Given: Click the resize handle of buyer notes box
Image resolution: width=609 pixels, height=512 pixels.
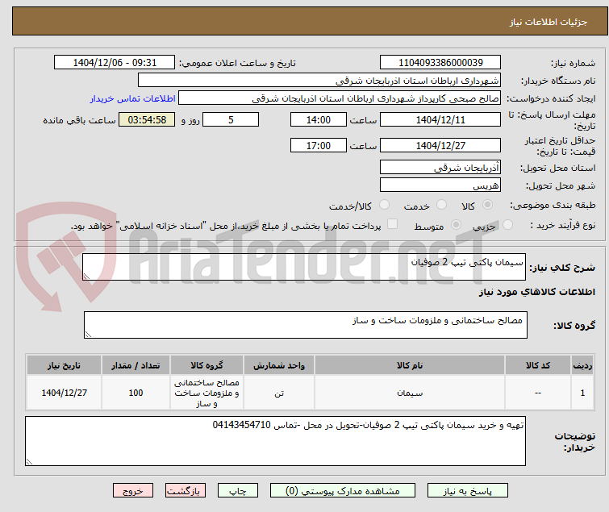Looking at the screenshot, I should [29, 461].
